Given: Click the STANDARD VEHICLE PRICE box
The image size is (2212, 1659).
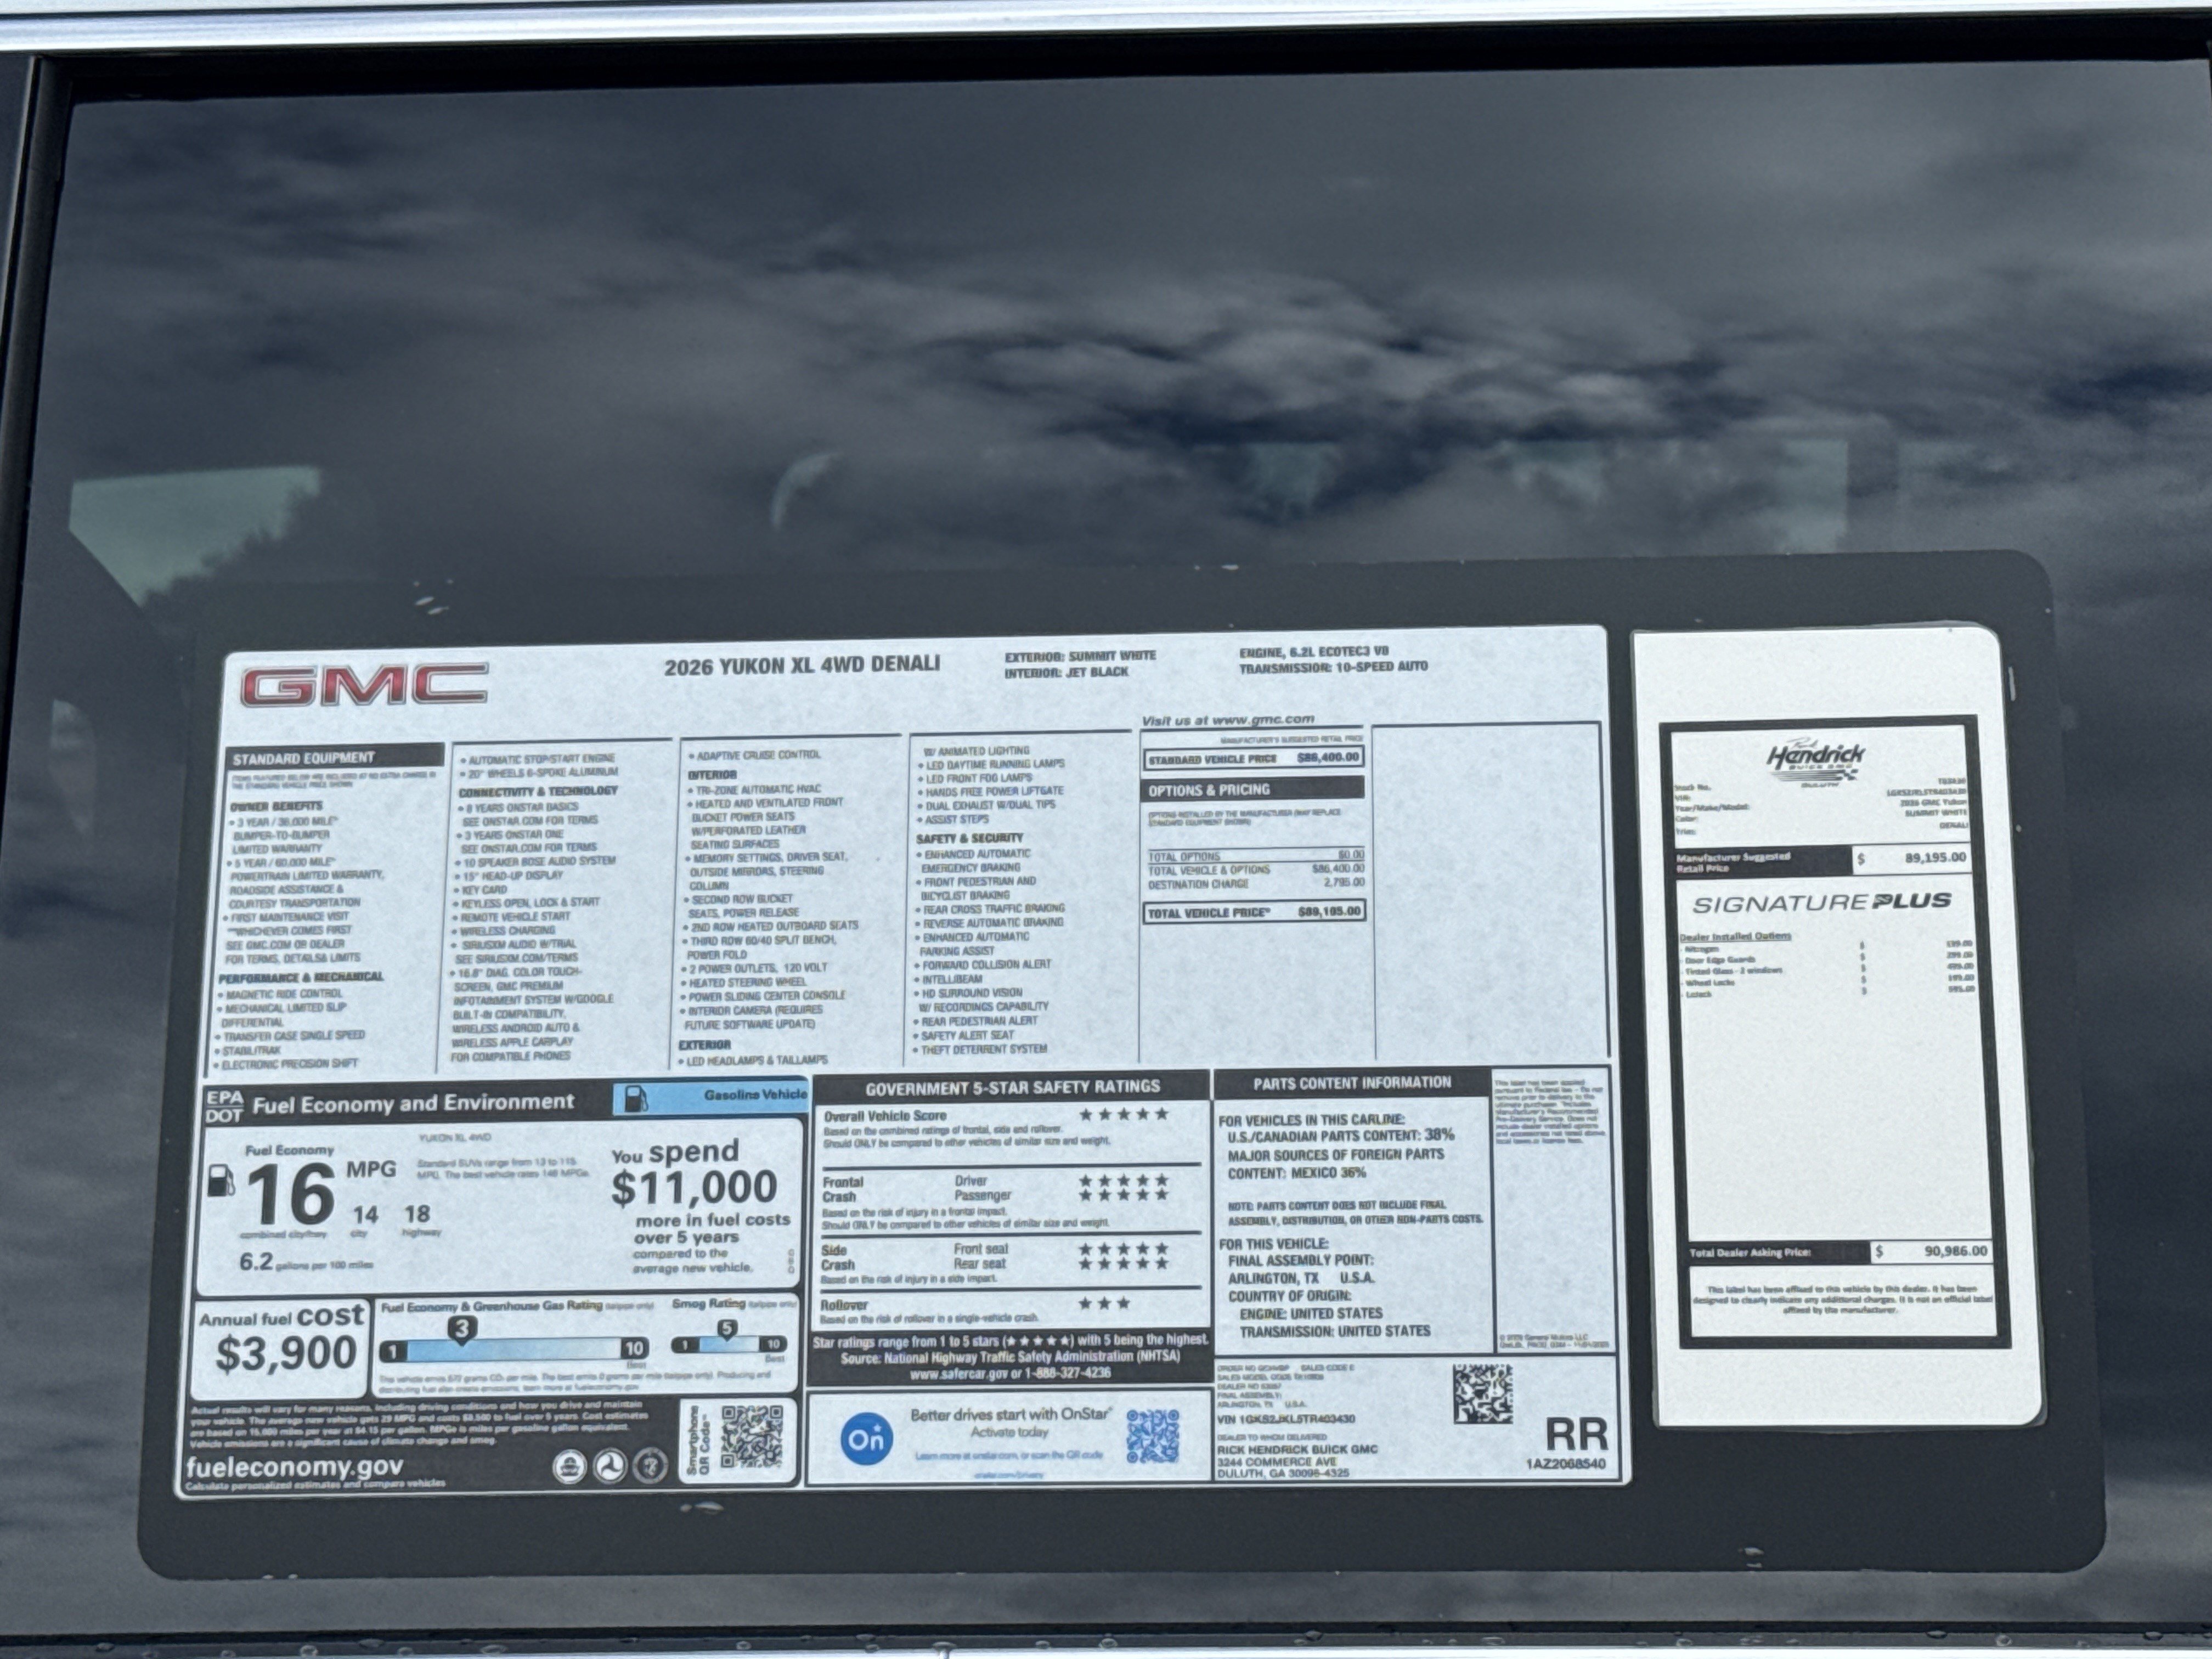Looking at the screenshot, I should click(x=1253, y=758).
